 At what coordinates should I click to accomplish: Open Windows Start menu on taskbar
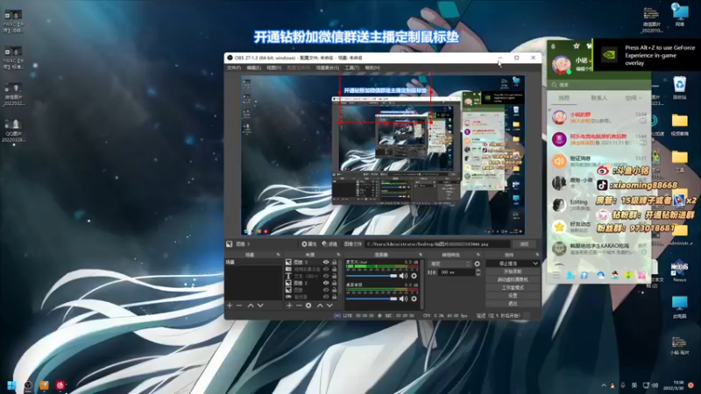click(x=11, y=385)
